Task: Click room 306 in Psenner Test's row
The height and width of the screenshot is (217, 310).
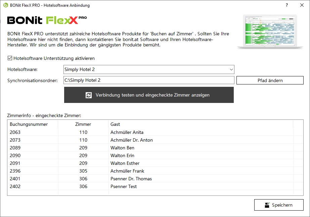Action: click(x=83, y=186)
